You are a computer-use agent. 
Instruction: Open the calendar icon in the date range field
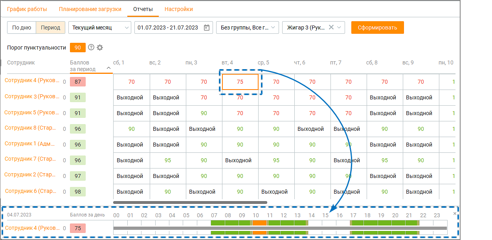(x=207, y=27)
